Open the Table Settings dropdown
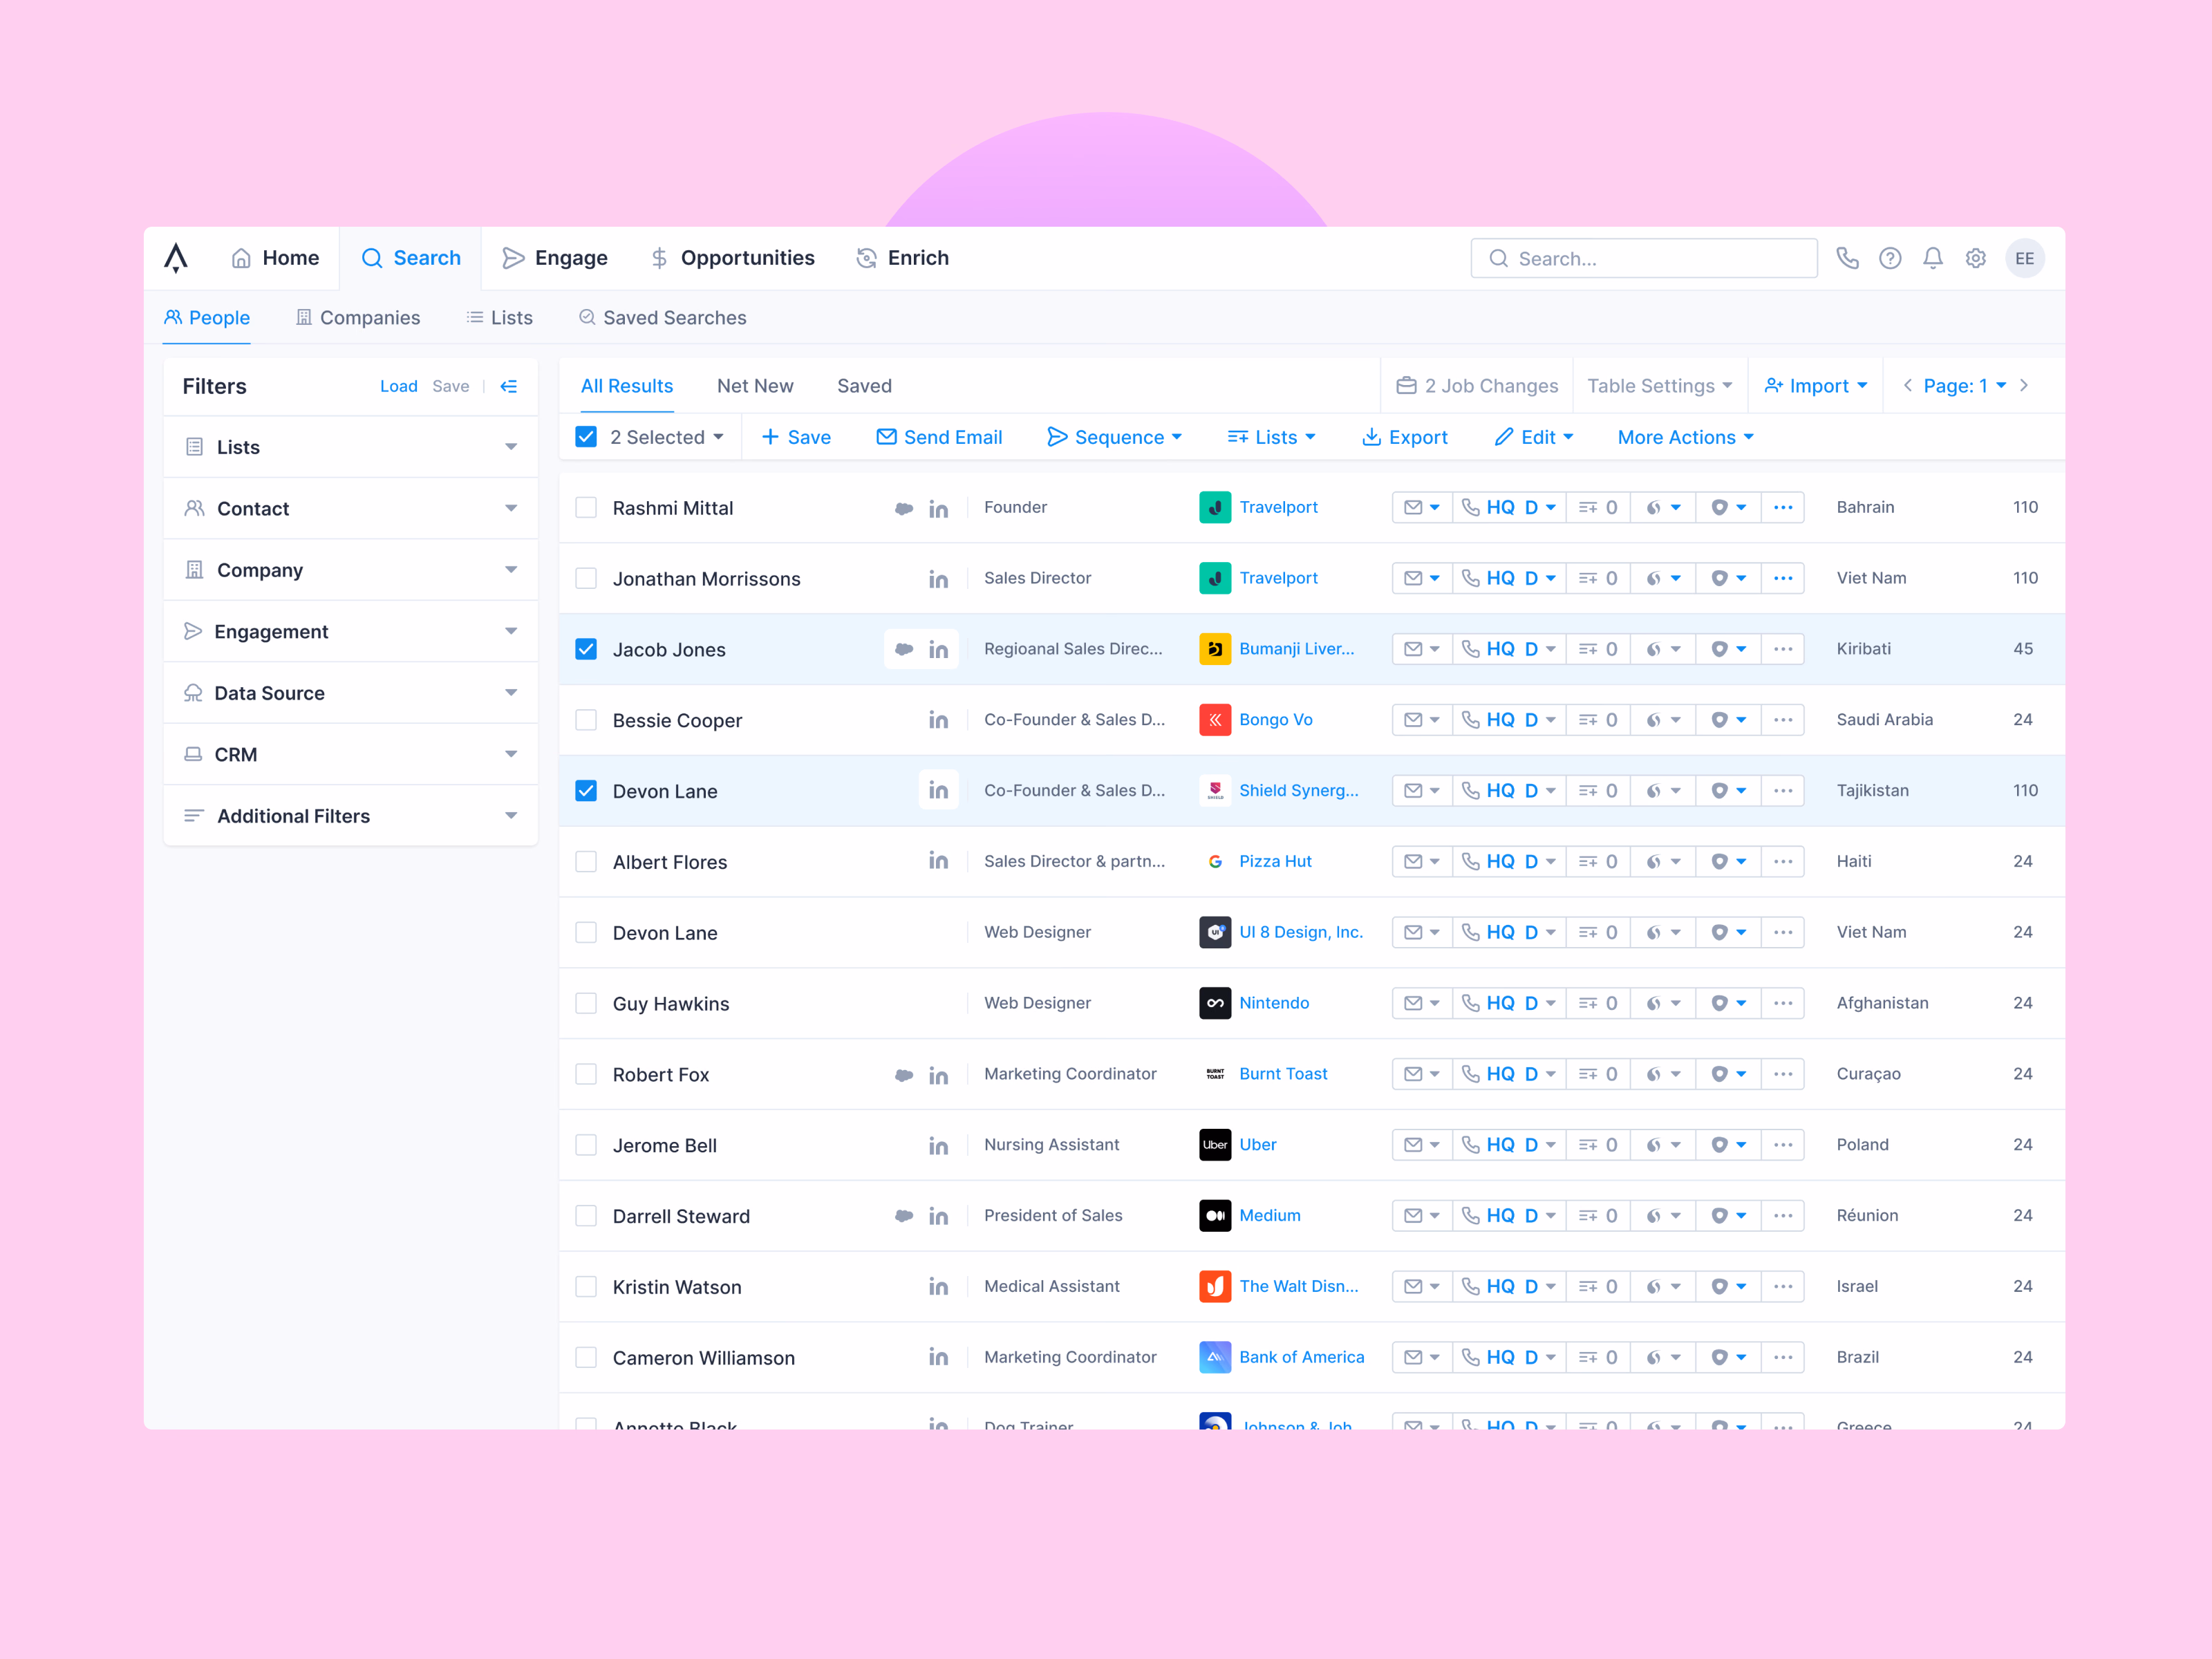The width and height of the screenshot is (2212, 1659). pos(1659,386)
